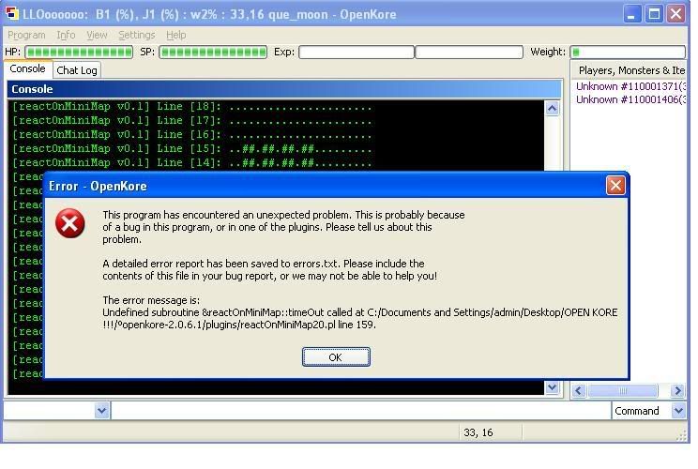Click the 'Undefined subroutine' error message text
Image resolution: width=698 pixels, height=469 pixels.
pos(359,319)
